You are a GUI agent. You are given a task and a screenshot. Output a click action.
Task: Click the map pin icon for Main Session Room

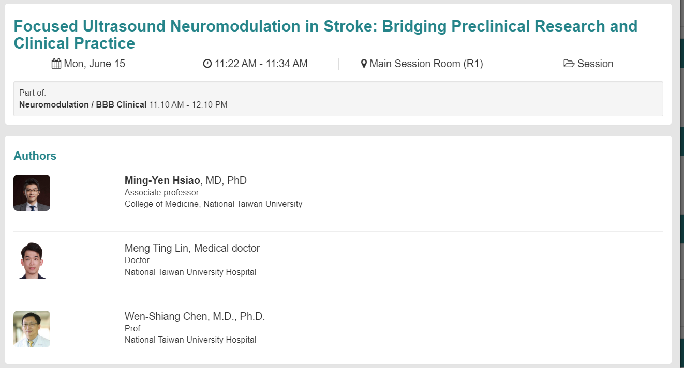click(364, 64)
